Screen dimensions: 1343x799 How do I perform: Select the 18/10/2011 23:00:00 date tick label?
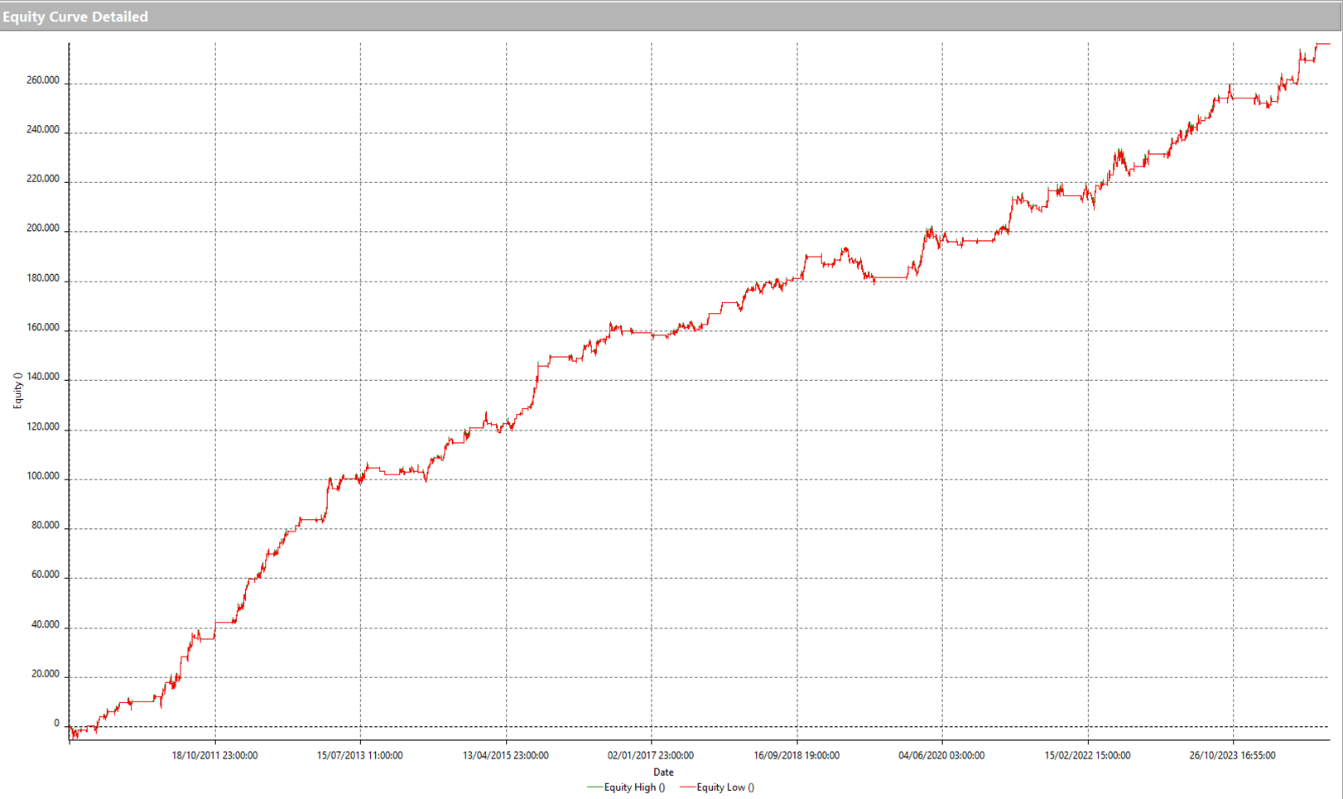[217, 755]
